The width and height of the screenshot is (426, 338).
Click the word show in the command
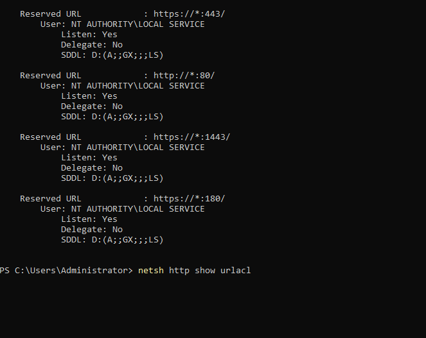coord(205,271)
